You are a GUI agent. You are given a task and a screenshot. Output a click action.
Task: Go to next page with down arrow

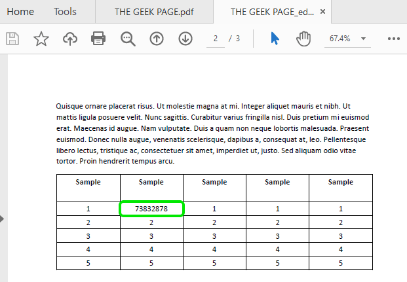tap(185, 39)
